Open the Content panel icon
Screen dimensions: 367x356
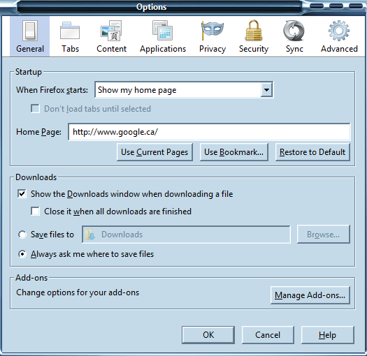tap(111, 31)
